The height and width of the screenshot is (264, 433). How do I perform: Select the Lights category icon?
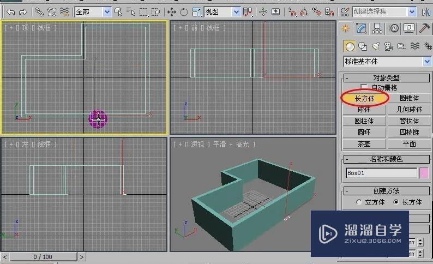(375, 46)
